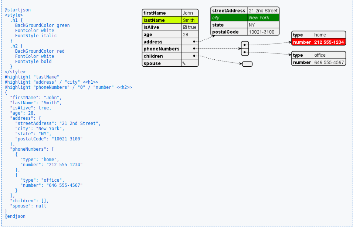Viewport: 353px width, 227px height.
Task: Click the John value cell in the diagram
Action: point(190,13)
